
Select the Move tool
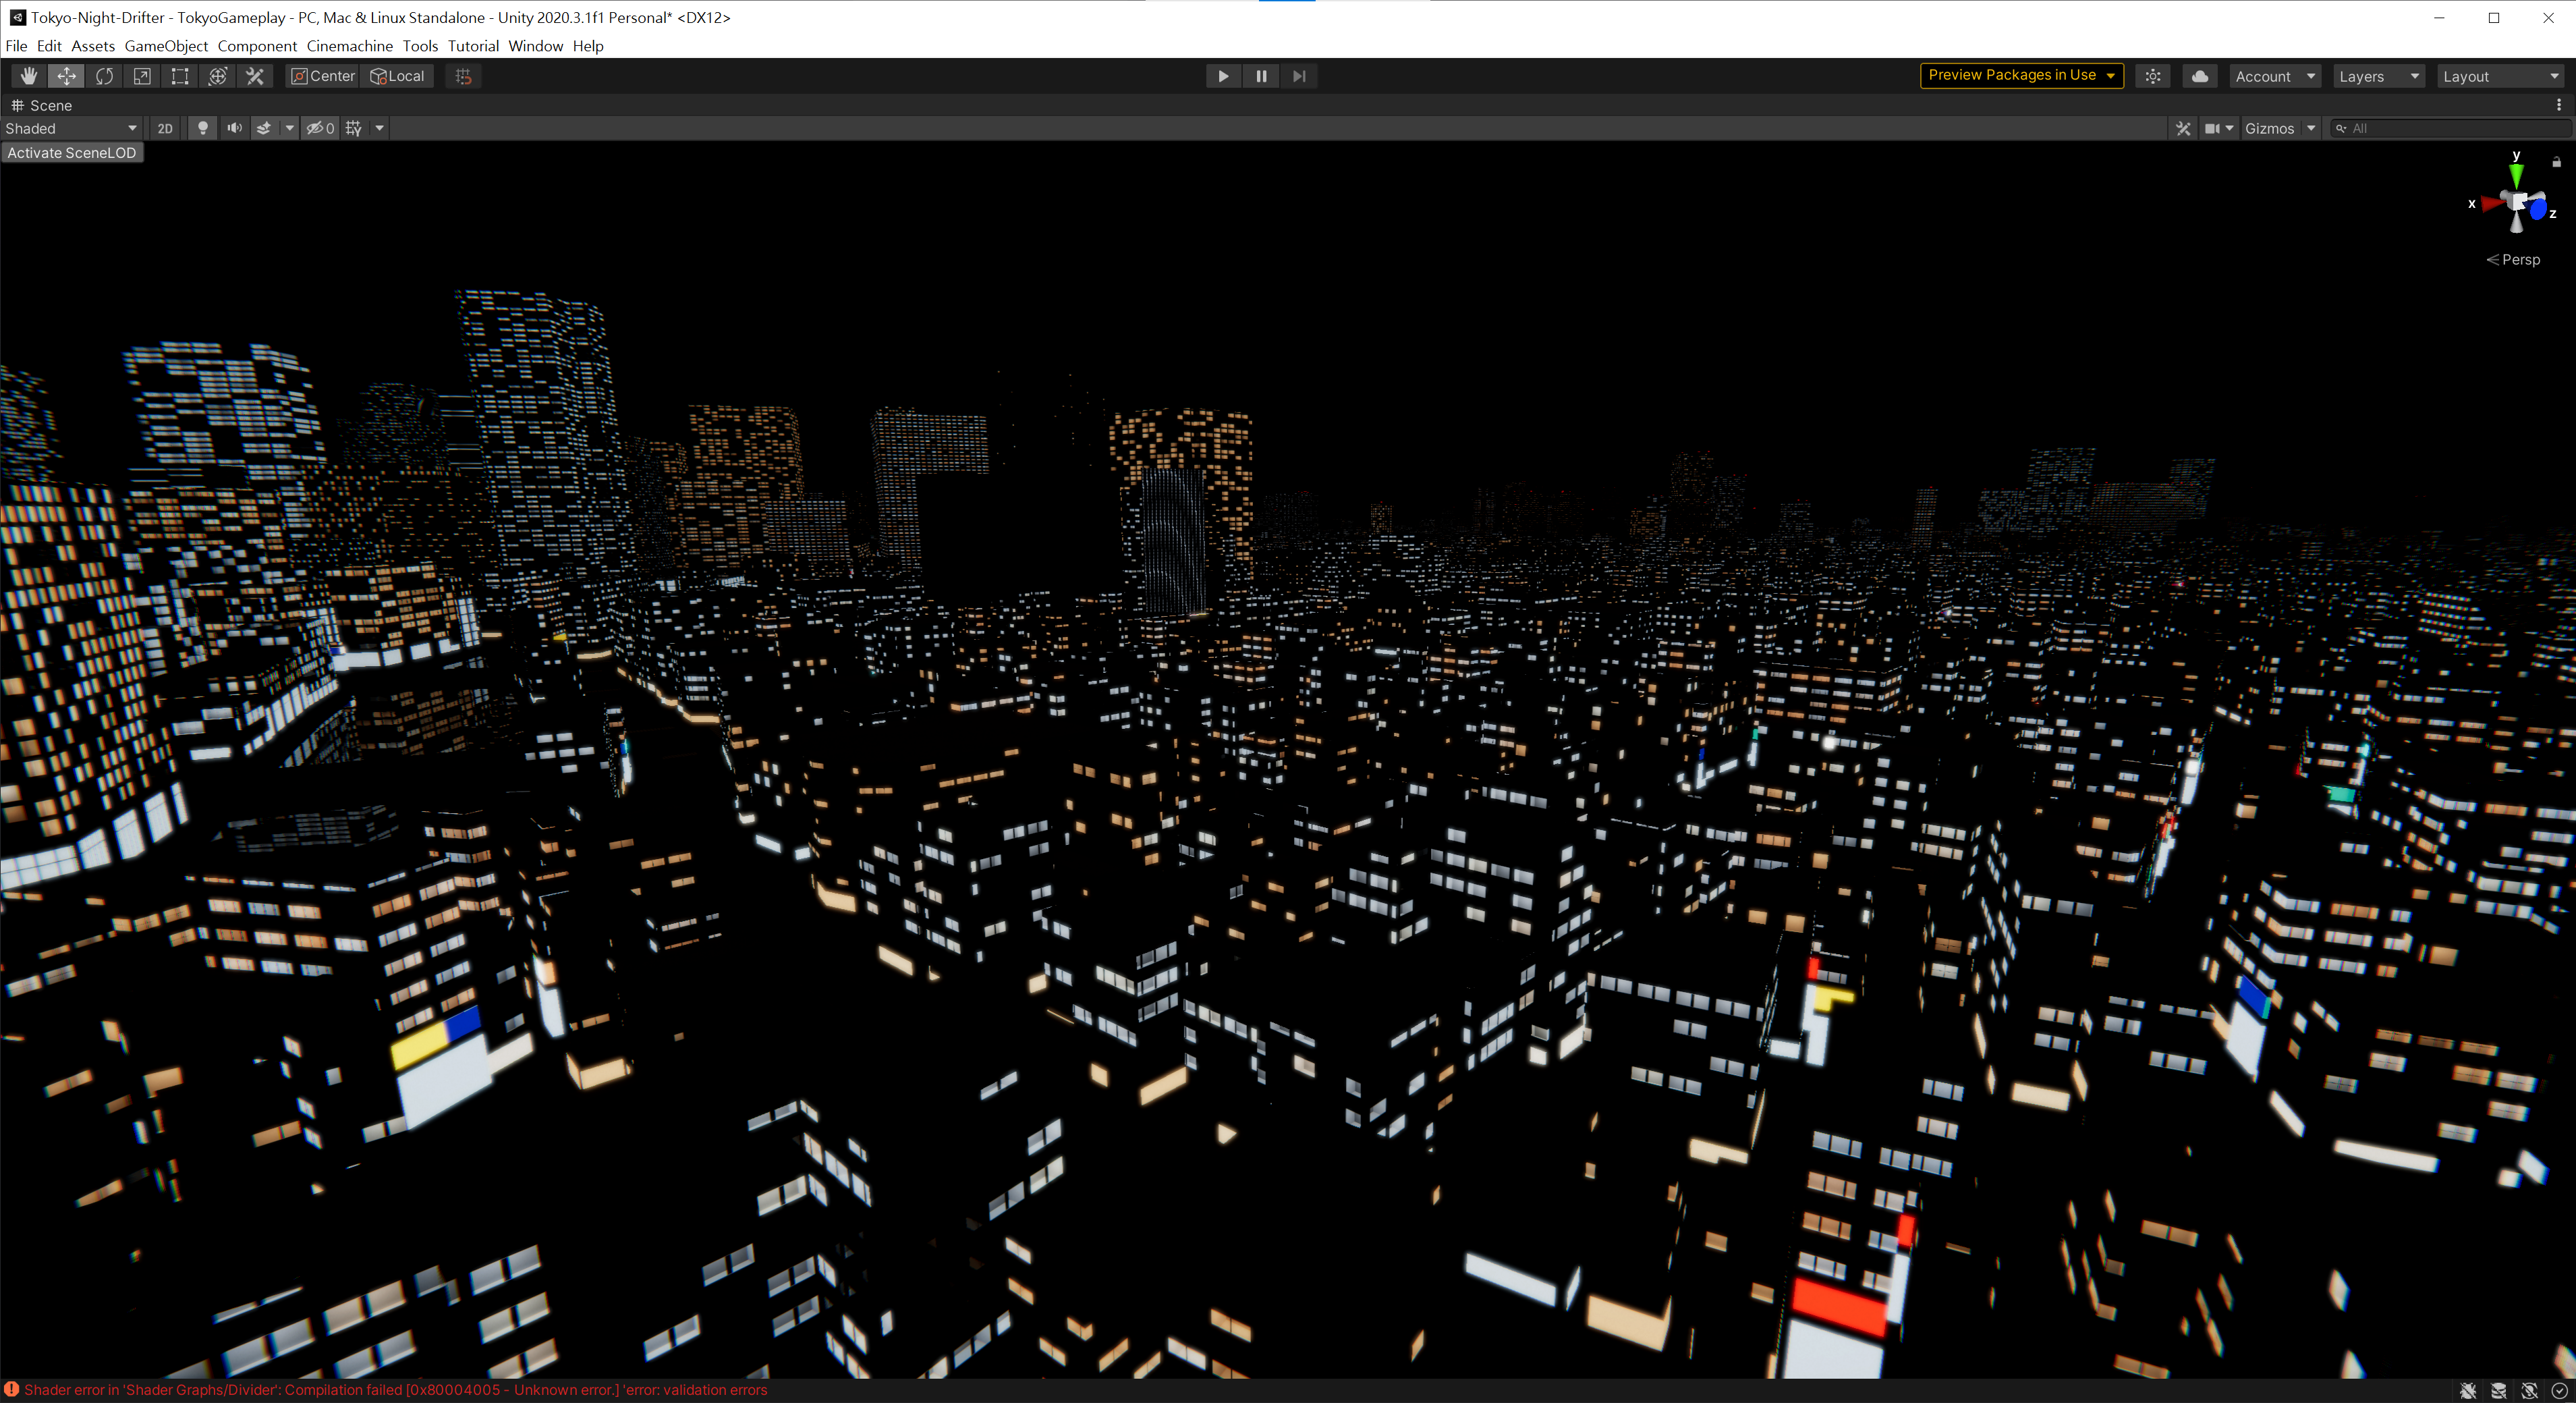[66, 76]
